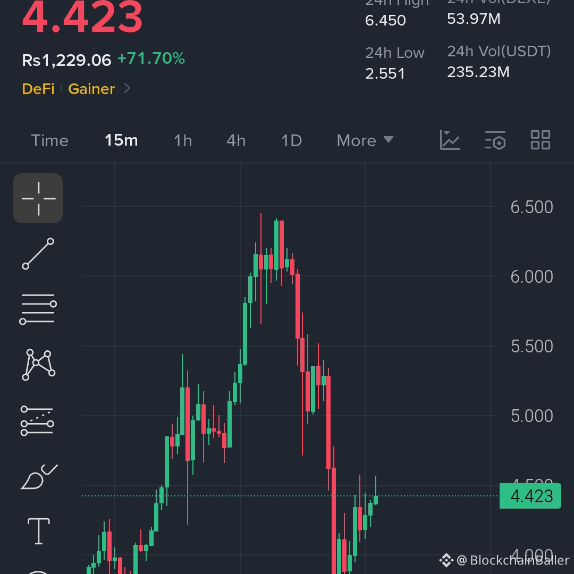Switch to the Time chart tab
Screen dimensions: 574x574
click(x=50, y=140)
